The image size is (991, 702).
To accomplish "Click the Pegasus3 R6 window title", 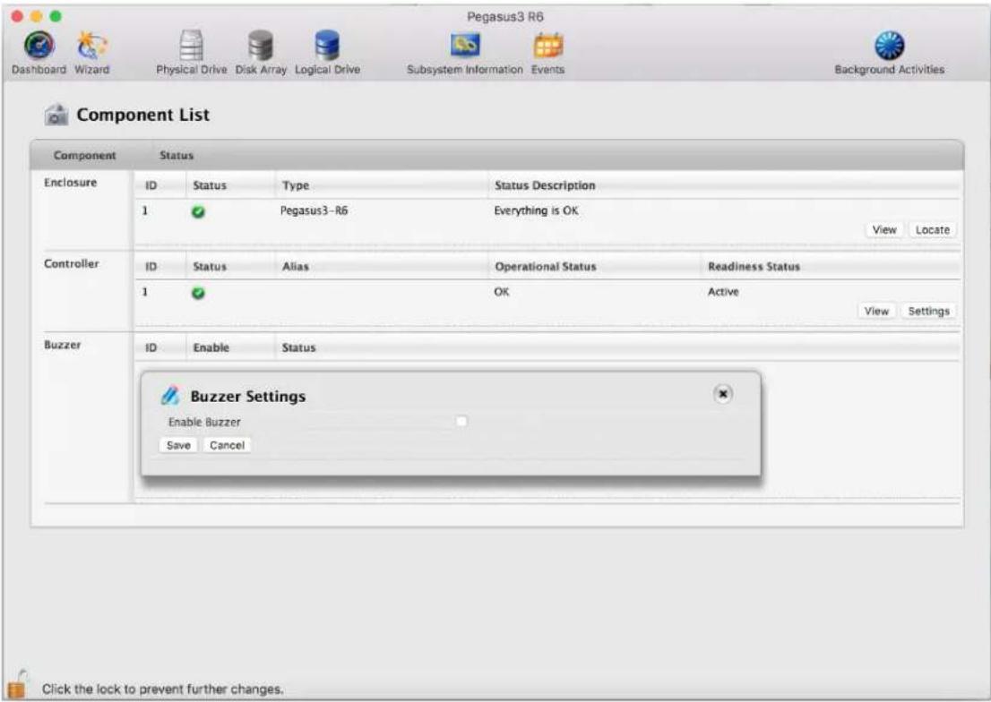I will coord(505,17).
